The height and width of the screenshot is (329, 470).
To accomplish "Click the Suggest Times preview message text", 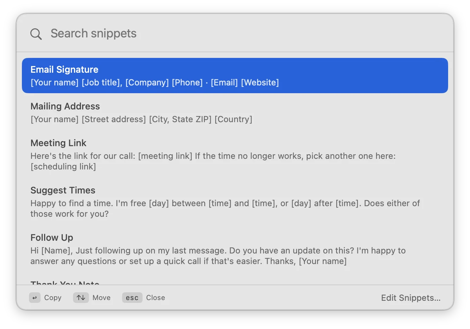I will 225,208.
